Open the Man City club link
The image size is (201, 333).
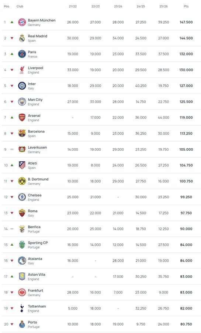click(x=35, y=100)
